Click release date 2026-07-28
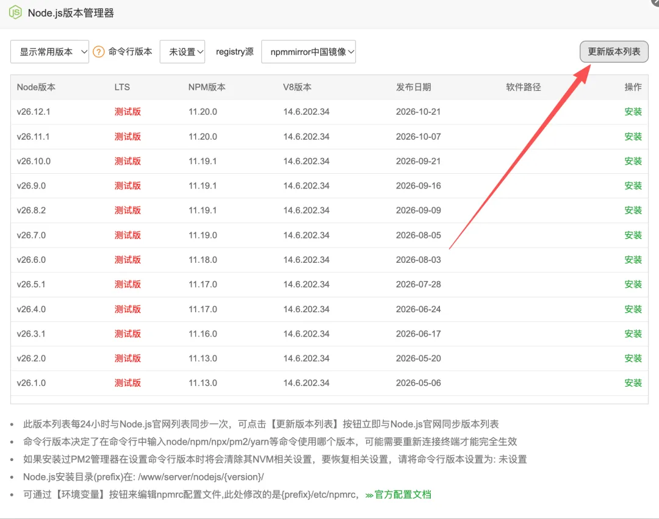The height and width of the screenshot is (519, 659). click(418, 284)
